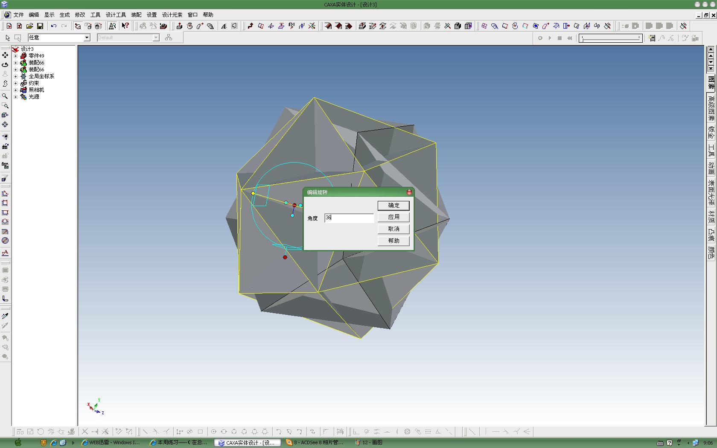
Task: Switch to the 图素 catalog tab
Action: (711, 82)
